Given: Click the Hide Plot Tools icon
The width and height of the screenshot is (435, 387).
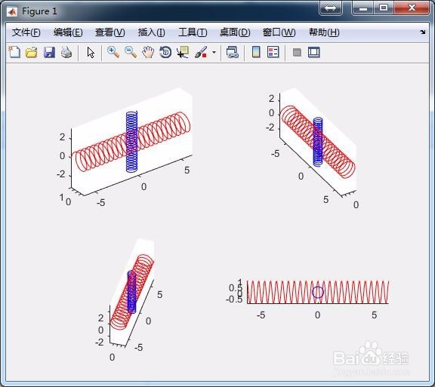Looking at the screenshot, I should (297, 52).
